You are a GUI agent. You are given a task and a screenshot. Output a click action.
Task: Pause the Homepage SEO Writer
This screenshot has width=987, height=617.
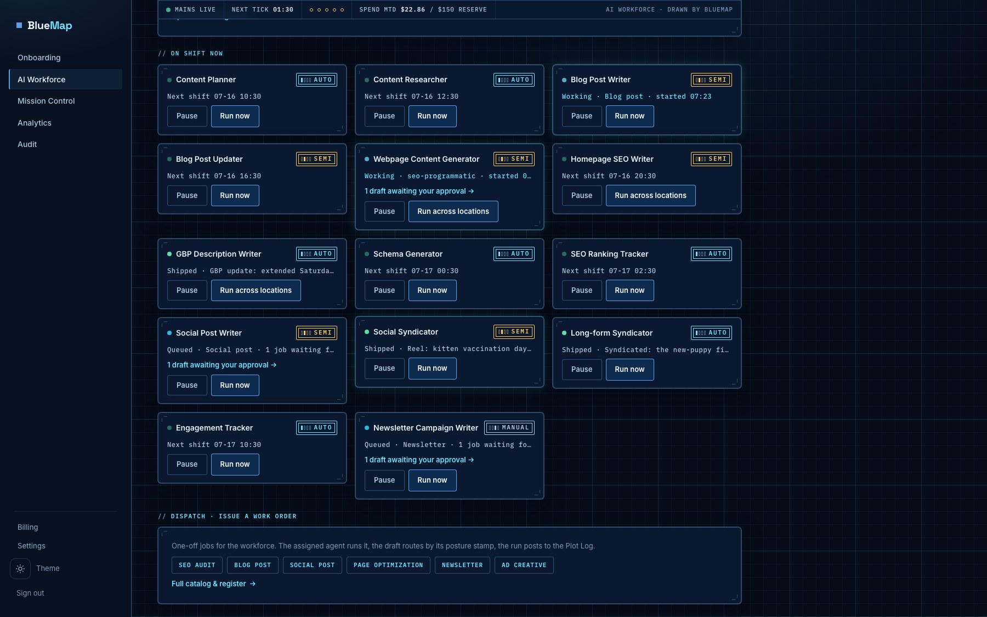point(582,196)
